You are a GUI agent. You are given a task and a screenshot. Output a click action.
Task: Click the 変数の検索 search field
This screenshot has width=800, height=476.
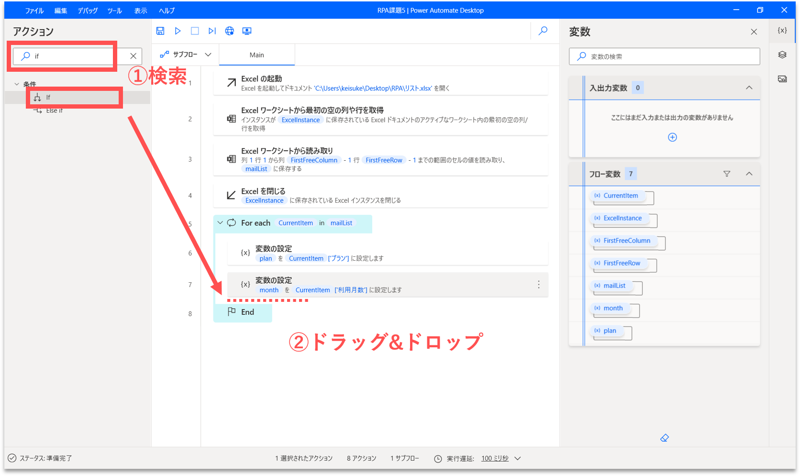[664, 56]
